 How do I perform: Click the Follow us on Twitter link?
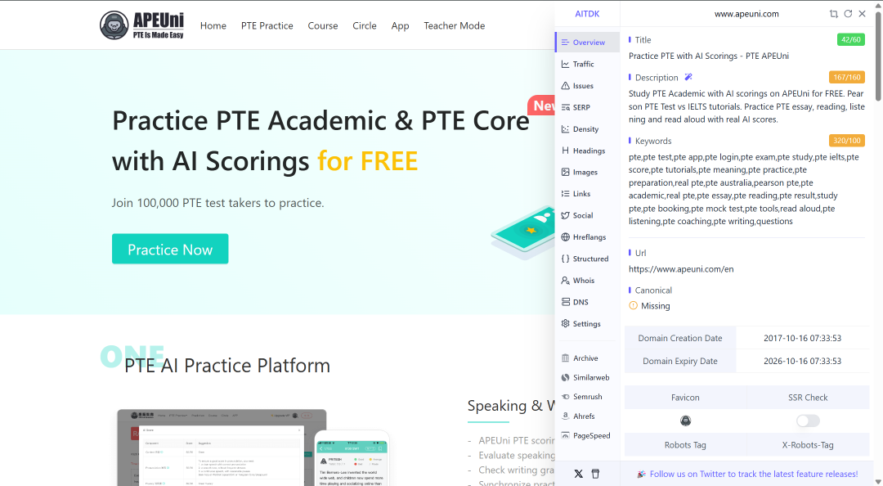(x=754, y=475)
